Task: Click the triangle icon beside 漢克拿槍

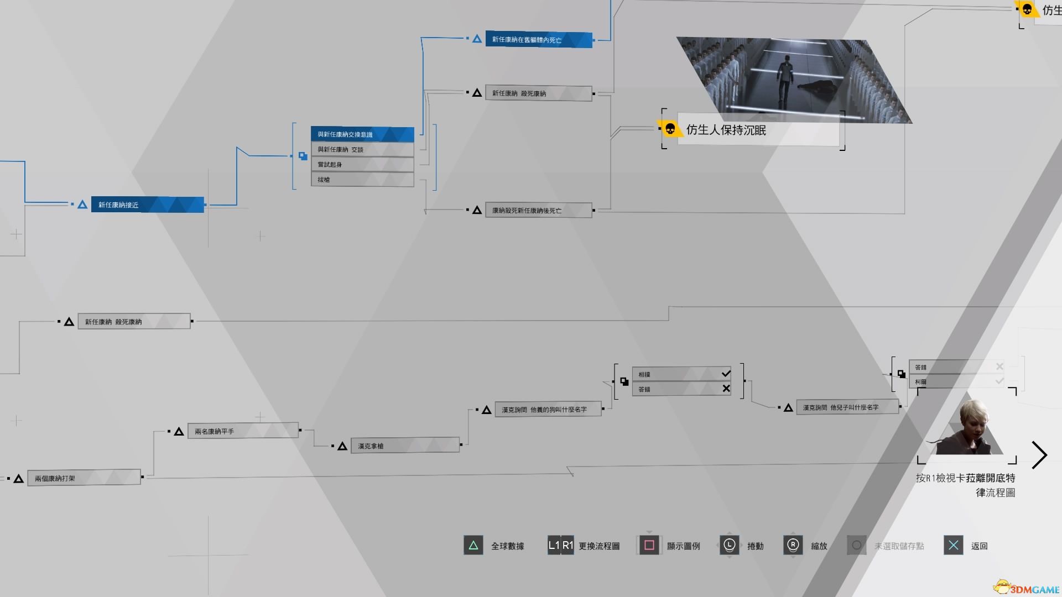Action: (x=342, y=446)
